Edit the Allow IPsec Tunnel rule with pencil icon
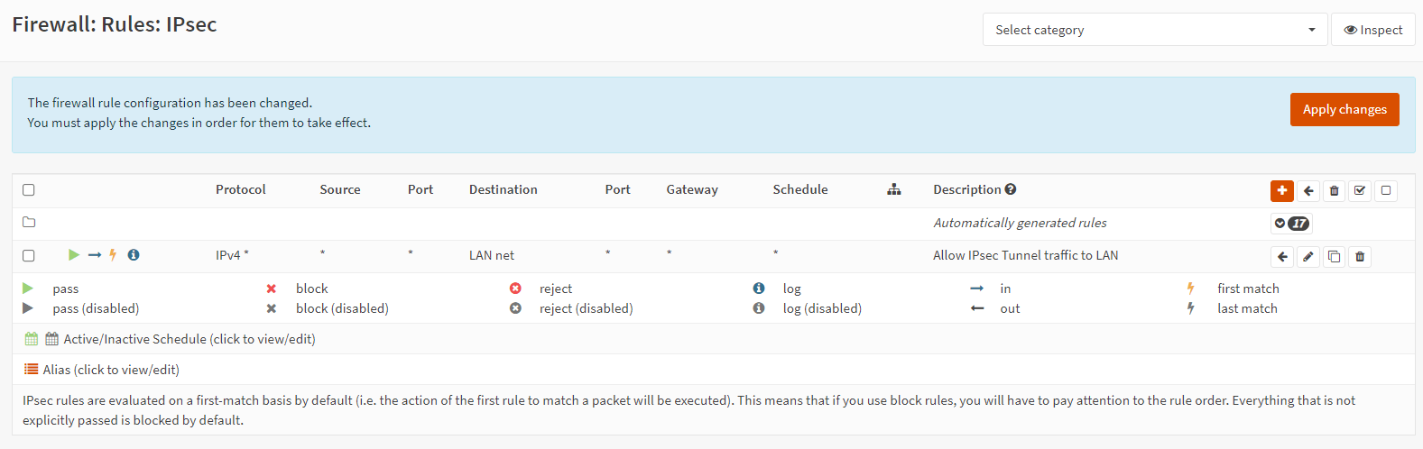 [x=1307, y=257]
